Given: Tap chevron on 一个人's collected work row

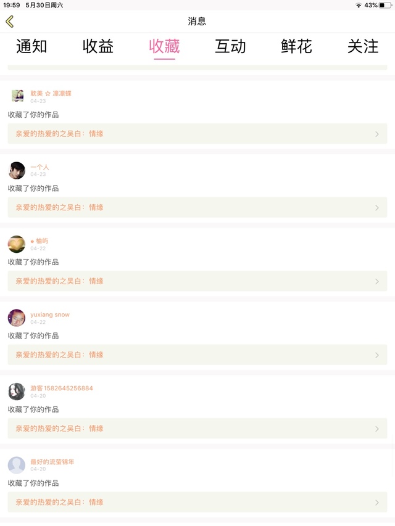Looking at the screenshot, I should pyautogui.click(x=377, y=208).
